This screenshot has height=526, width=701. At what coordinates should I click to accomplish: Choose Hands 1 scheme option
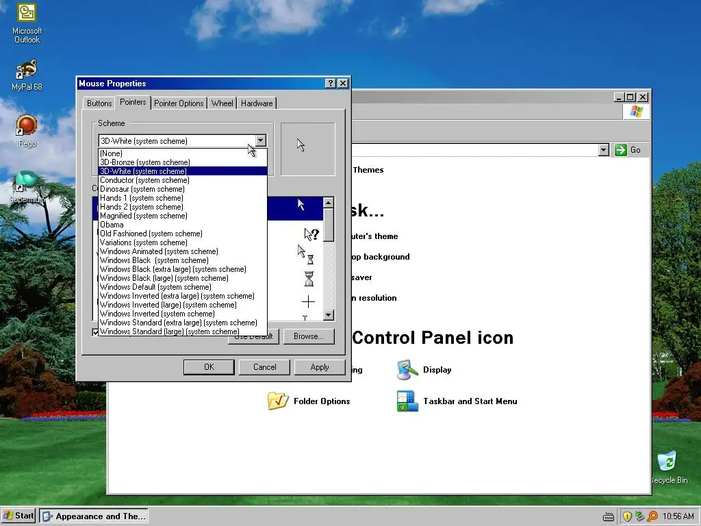(x=182, y=198)
